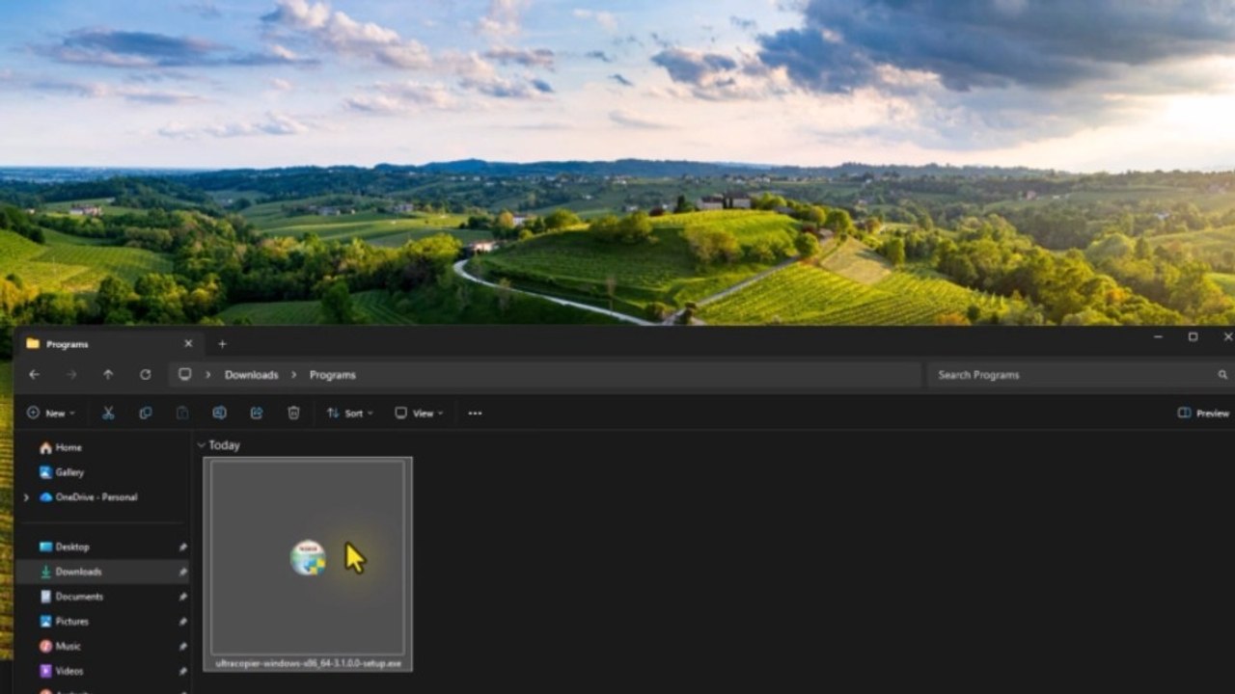The width and height of the screenshot is (1235, 694).
Task: Click the This PC monitor icon in address bar
Action: click(x=184, y=375)
